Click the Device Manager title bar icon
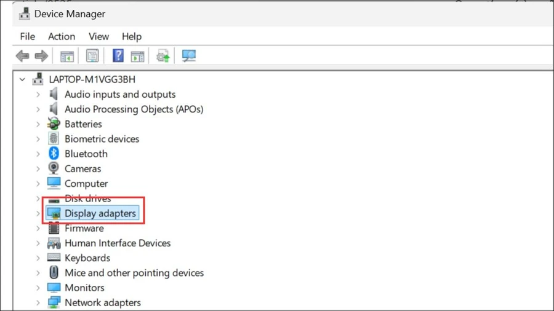 [x=25, y=14]
